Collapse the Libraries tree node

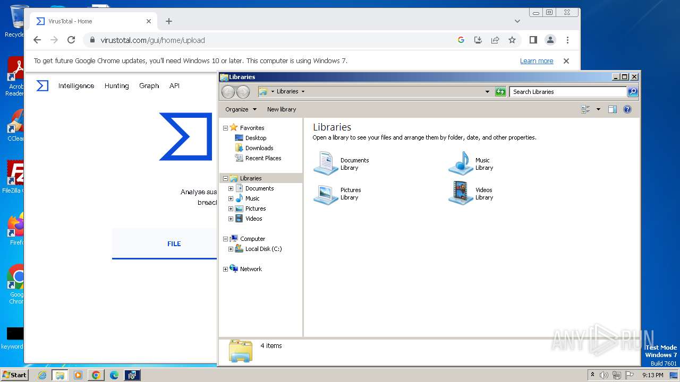225,178
